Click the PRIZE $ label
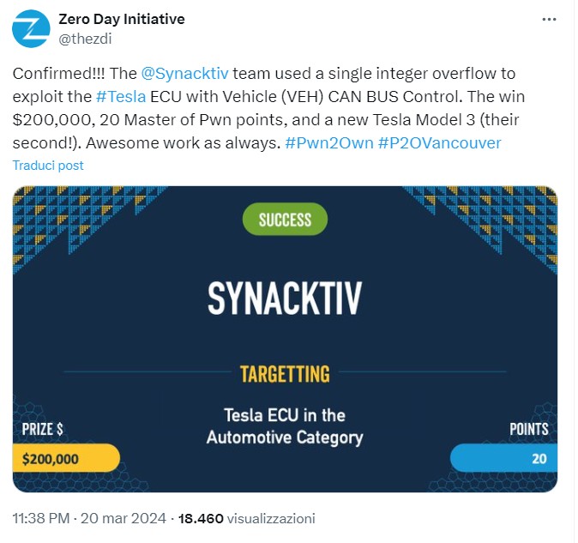Viewport: 578px width, 543px height. tap(42, 428)
